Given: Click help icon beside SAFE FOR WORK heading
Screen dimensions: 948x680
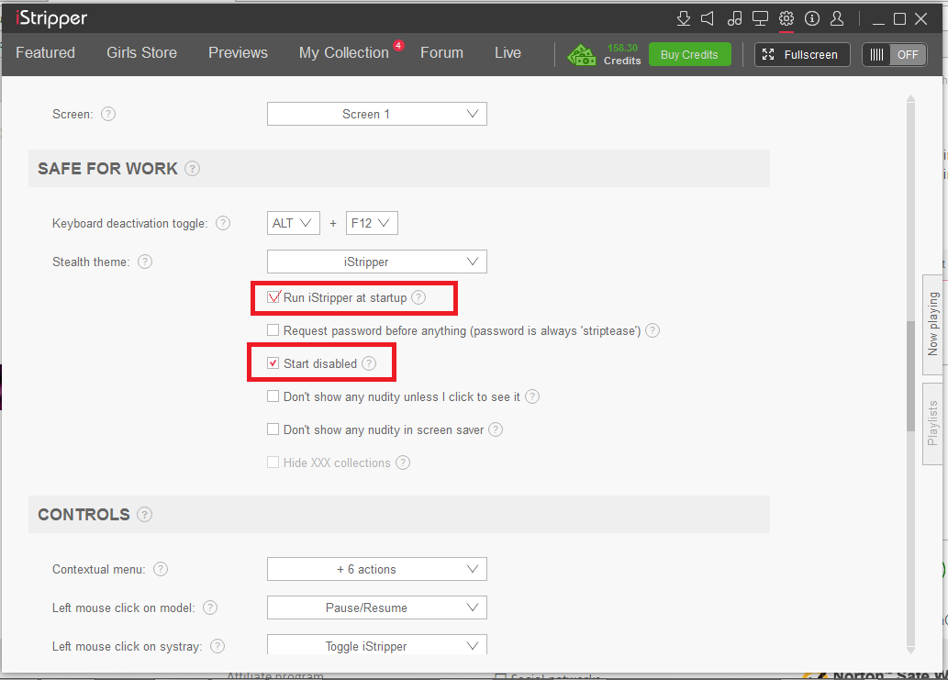Looking at the screenshot, I should (192, 169).
